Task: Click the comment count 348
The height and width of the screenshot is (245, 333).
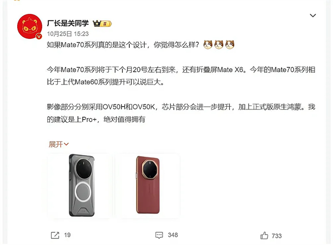Action: pos(173,235)
